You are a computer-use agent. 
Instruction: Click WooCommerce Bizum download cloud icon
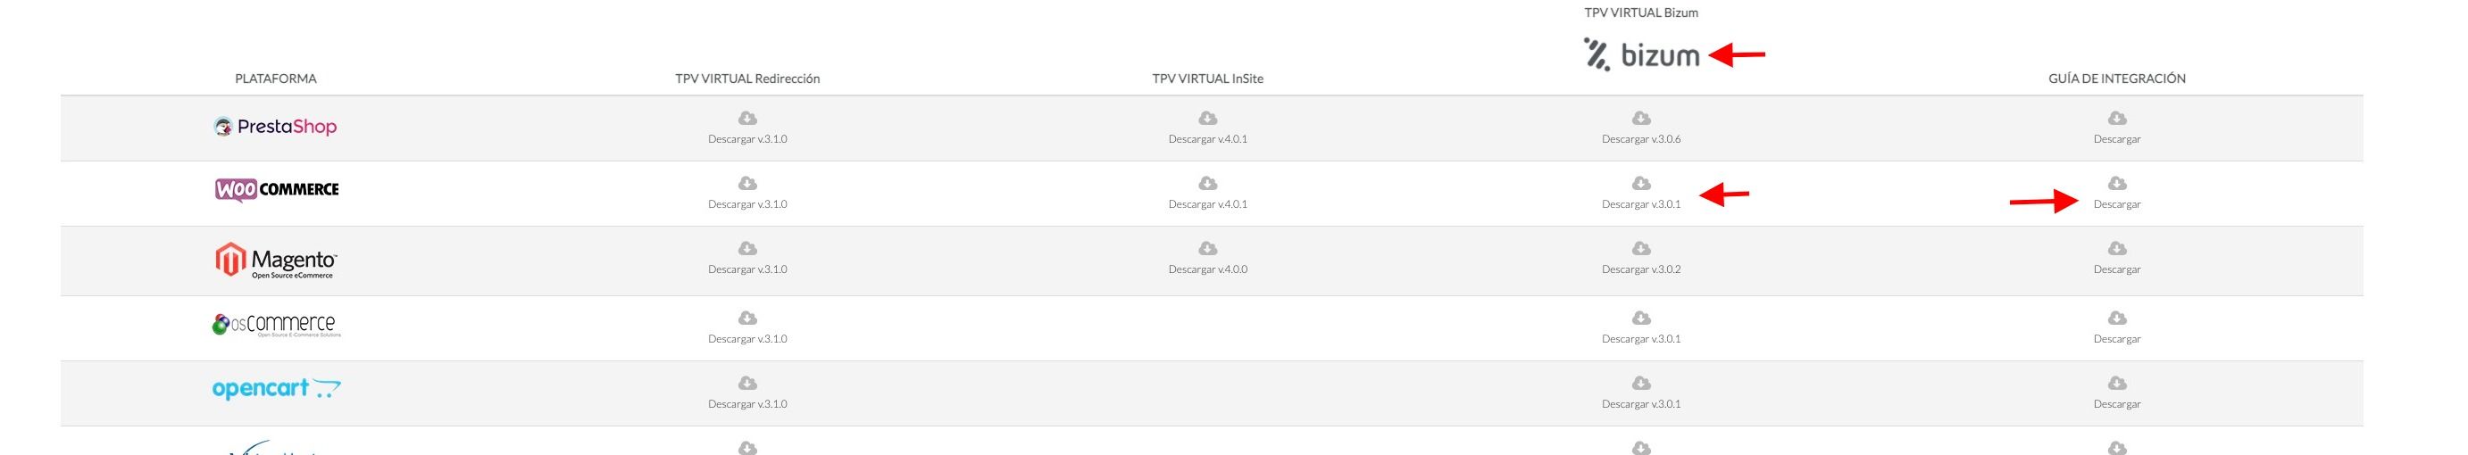tap(1641, 183)
